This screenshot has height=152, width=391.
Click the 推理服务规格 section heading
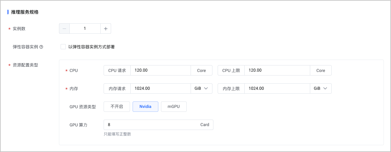click(25, 12)
